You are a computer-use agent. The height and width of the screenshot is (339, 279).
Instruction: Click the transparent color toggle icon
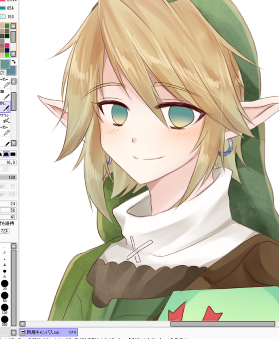[x=2, y=73]
